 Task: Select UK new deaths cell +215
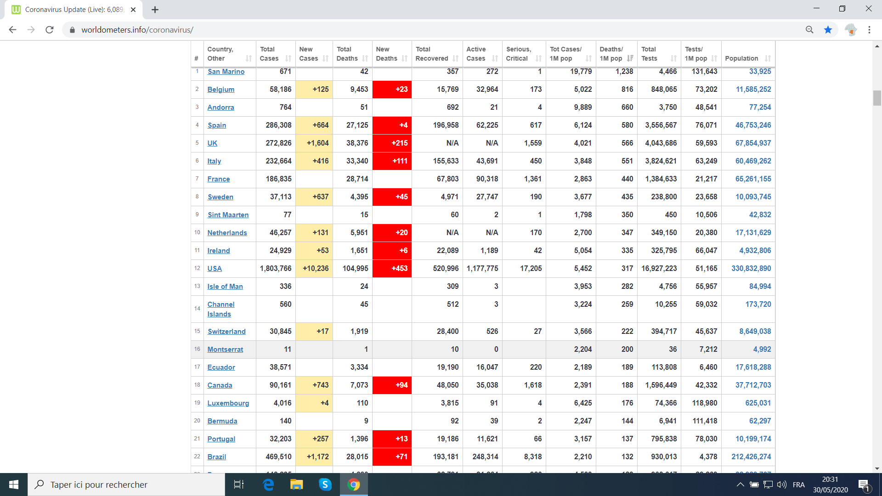tap(392, 143)
